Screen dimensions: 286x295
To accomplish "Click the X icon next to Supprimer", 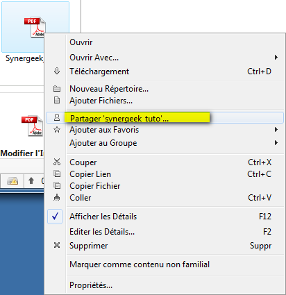I will pyautogui.click(x=57, y=245).
